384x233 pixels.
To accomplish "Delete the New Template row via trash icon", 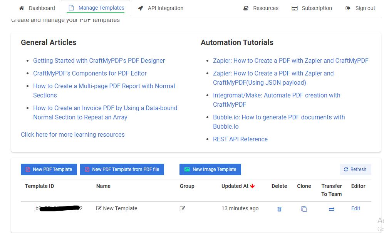I will click(279, 209).
